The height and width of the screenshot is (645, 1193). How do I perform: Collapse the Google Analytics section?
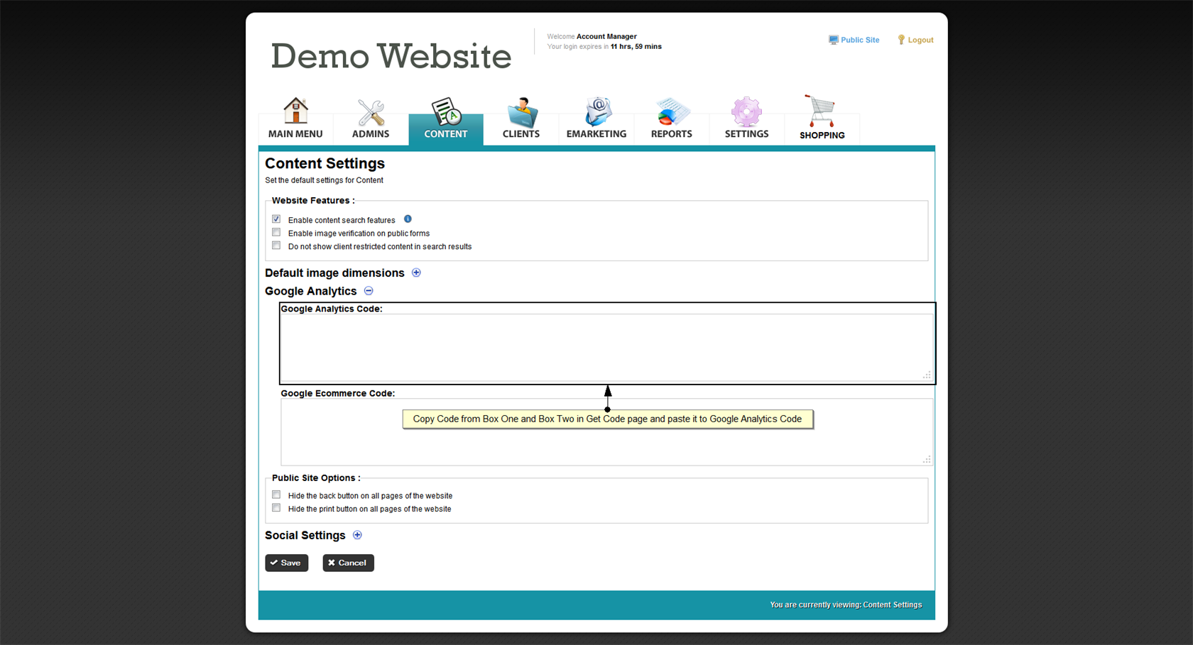click(x=369, y=291)
